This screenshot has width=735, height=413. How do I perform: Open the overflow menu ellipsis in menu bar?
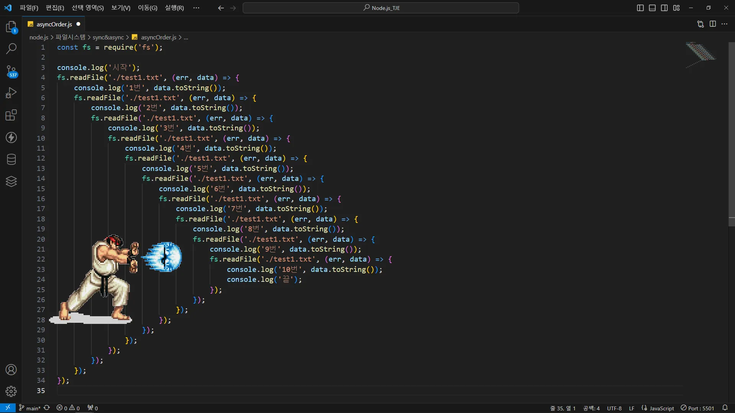point(196,8)
